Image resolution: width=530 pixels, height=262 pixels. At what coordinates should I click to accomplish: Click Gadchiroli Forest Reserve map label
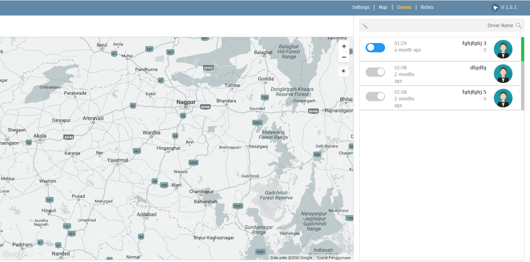tap(276, 195)
